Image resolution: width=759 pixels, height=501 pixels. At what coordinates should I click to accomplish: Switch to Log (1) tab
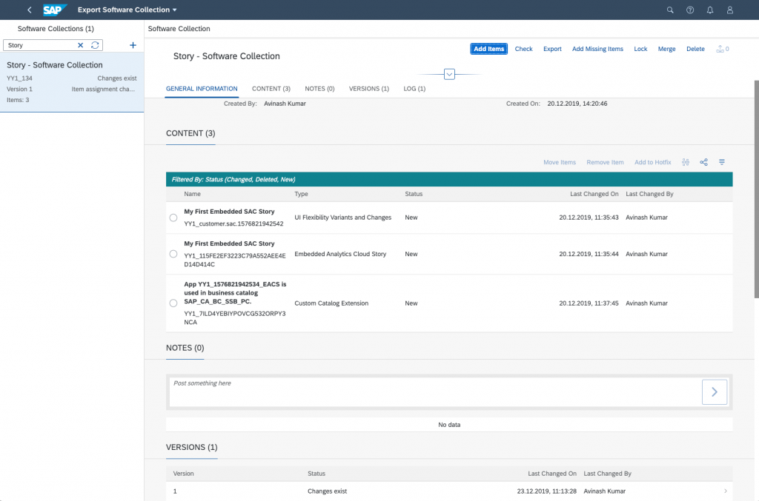click(414, 89)
